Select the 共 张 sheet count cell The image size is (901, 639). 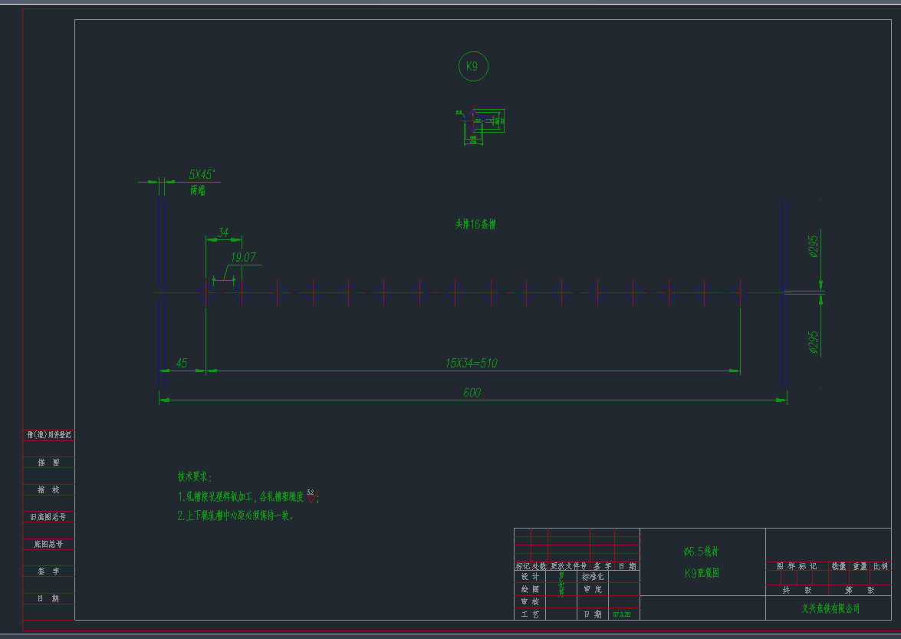pyautogui.click(x=797, y=590)
